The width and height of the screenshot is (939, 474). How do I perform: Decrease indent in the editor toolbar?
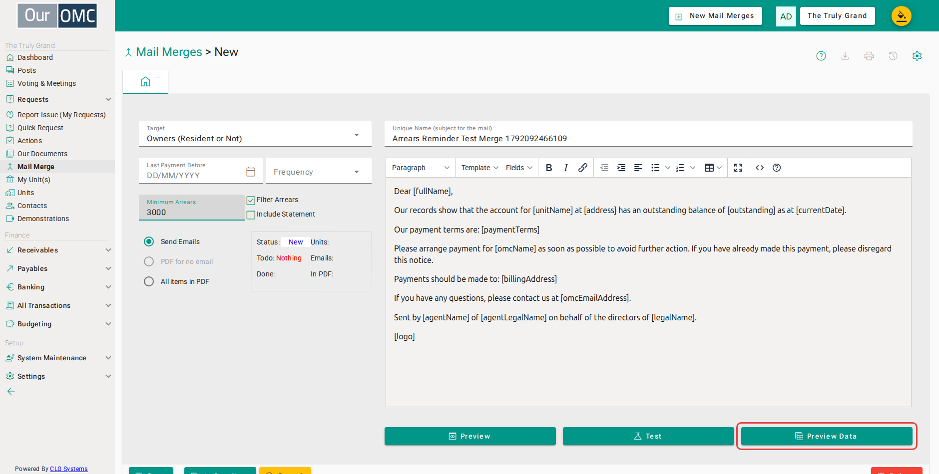tap(604, 168)
